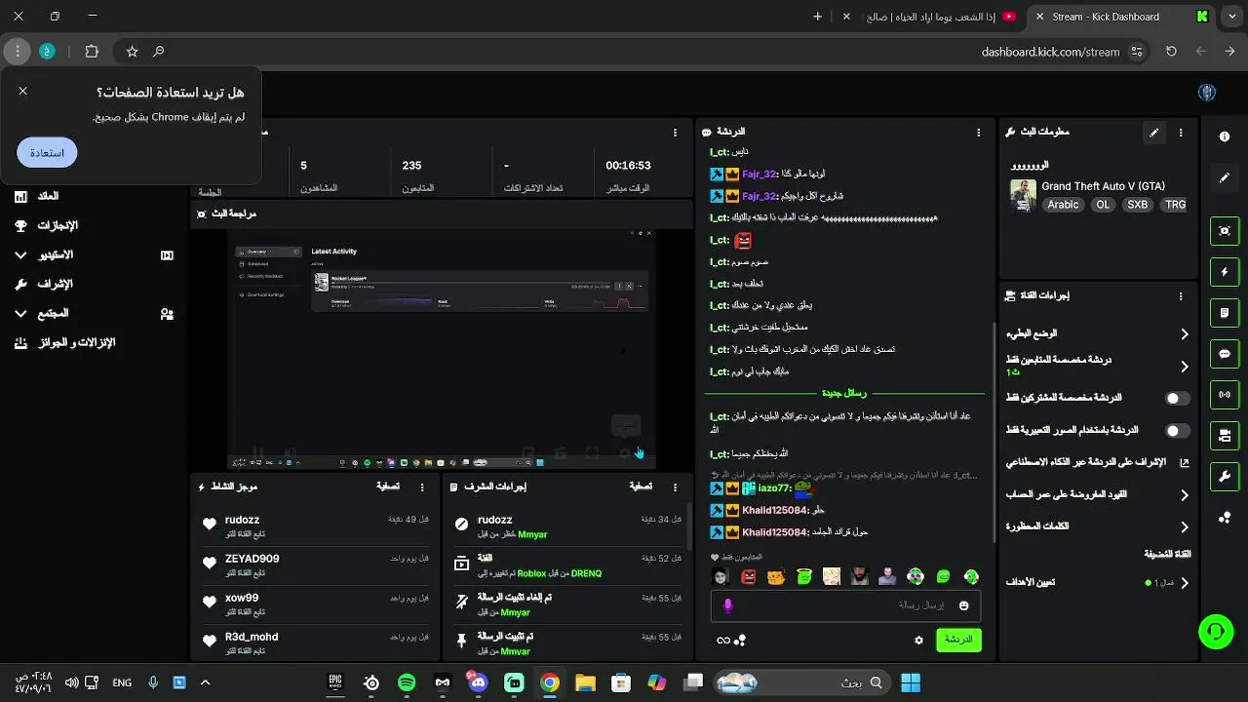Click username Khalid125084 in last chat message
The width and height of the screenshot is (1248, 702).
774,532
